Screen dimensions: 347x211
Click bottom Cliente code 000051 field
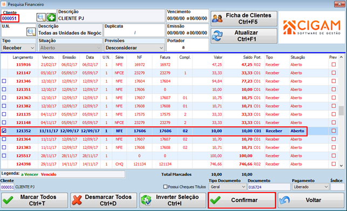[8, 187]
